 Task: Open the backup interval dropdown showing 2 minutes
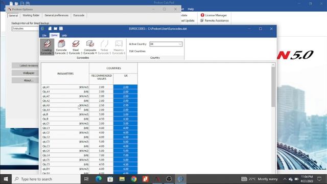(25, 29)
